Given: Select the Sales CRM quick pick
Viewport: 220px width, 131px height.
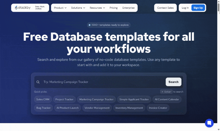Looking at the screenshot, I should pyautogui.click(x=43, y=99).
